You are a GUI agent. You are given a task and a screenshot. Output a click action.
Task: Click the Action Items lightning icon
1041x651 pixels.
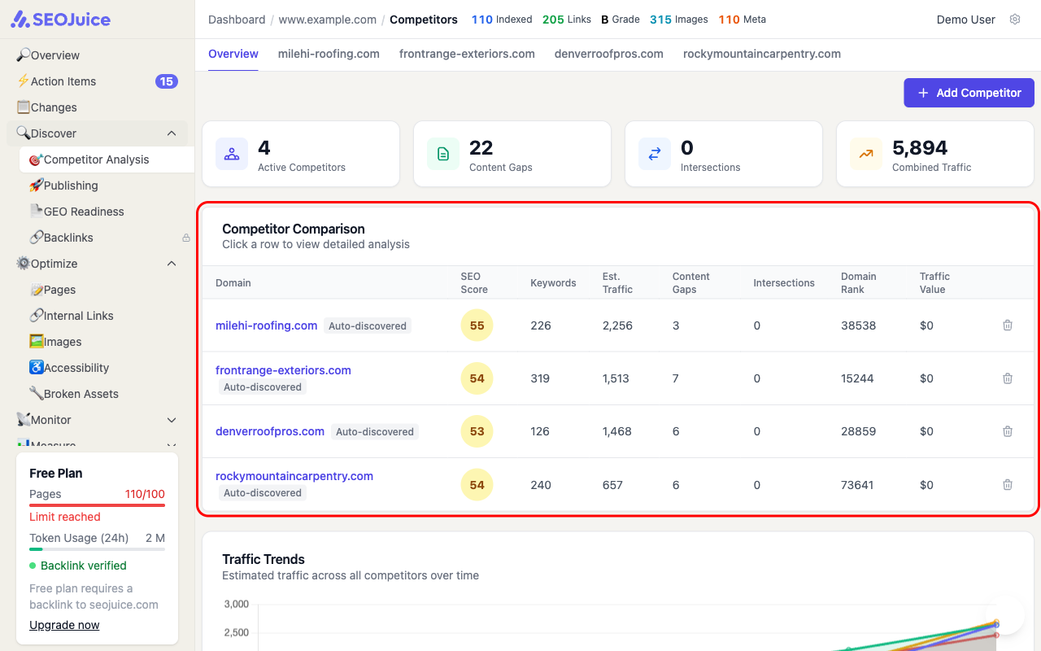tap(24, 81)
